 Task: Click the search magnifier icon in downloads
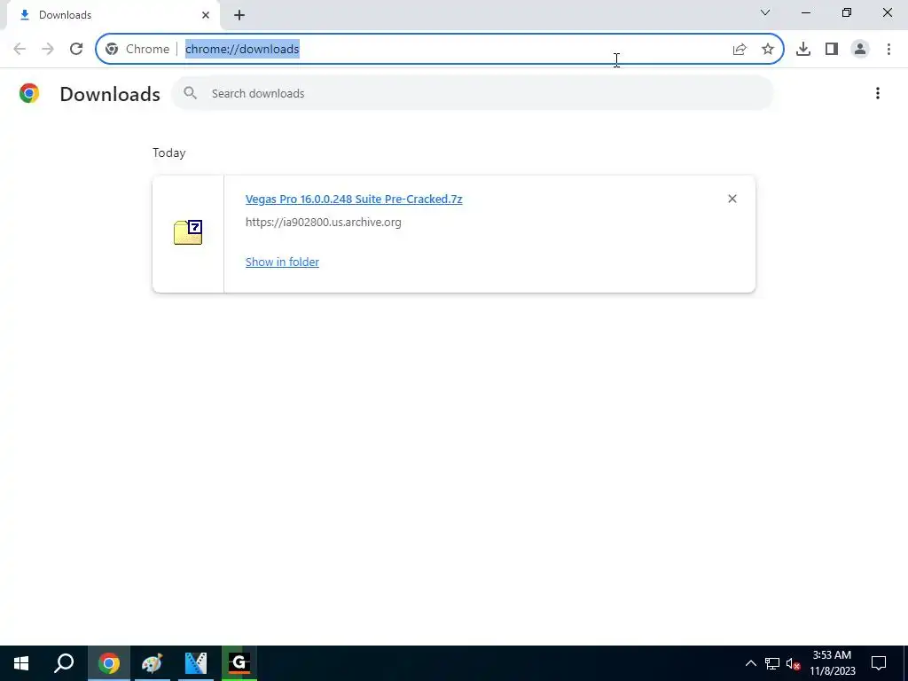click(x=190, y=93)
